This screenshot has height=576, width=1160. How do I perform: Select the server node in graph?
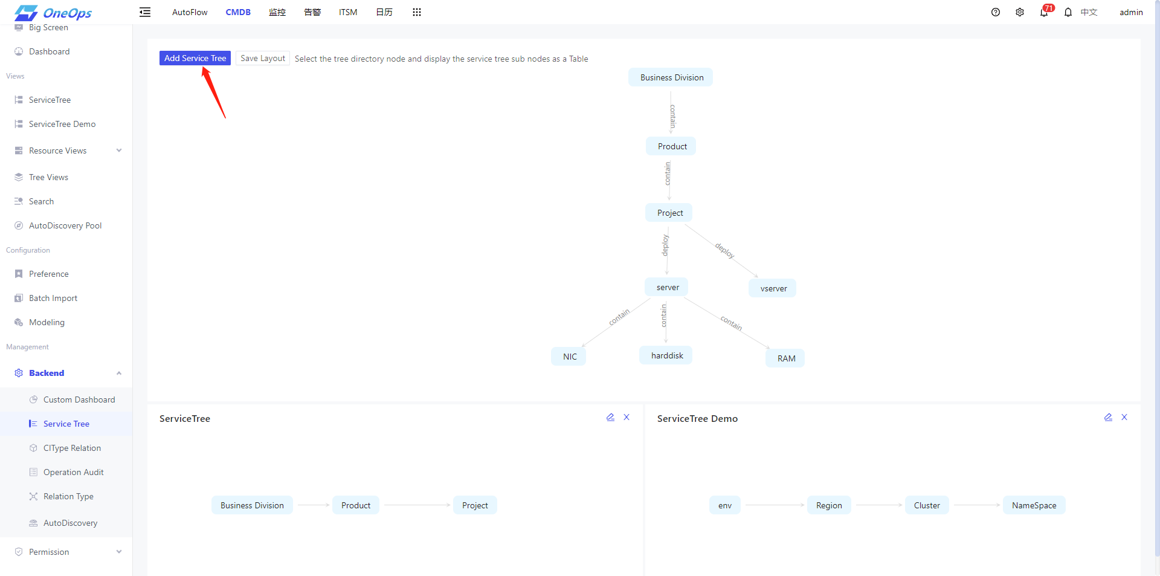[x=666, y=287]
